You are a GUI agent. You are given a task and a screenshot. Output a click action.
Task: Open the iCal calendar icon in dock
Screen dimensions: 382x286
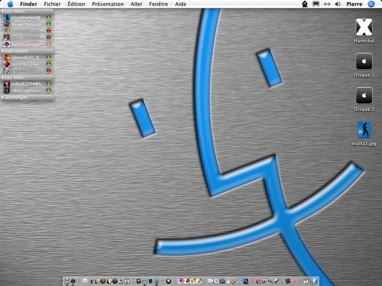click(x=306, y=281)
